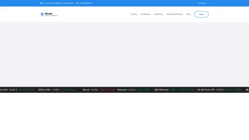Click the TradingView logo at ticker end
This screenshot has width=249, height=140.
coord(247,90)
